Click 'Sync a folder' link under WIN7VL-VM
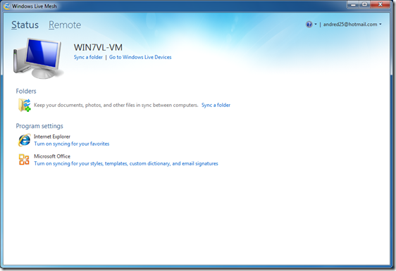The width and height of the screenshot is (396, 271). pos(88,57)
